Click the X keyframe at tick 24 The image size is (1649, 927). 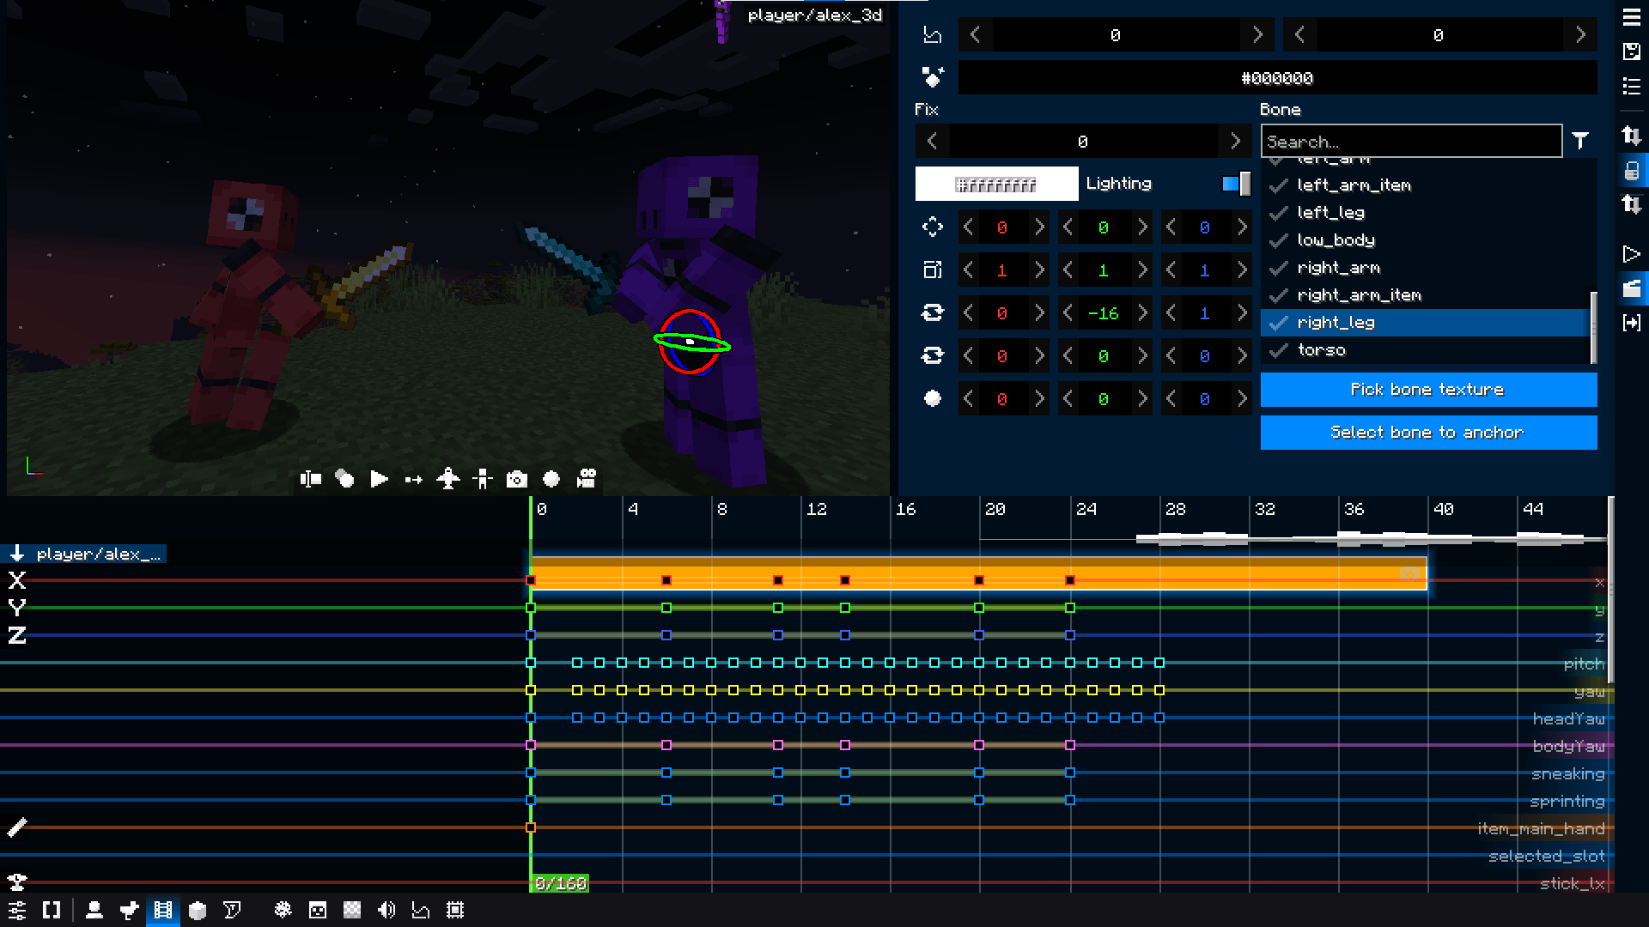(x=1070, y=581)
